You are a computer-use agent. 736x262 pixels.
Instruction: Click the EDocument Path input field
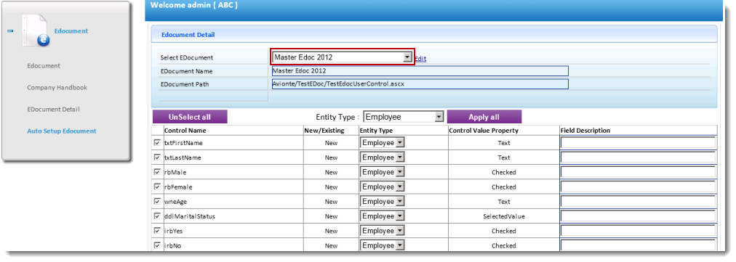[420, 84]
